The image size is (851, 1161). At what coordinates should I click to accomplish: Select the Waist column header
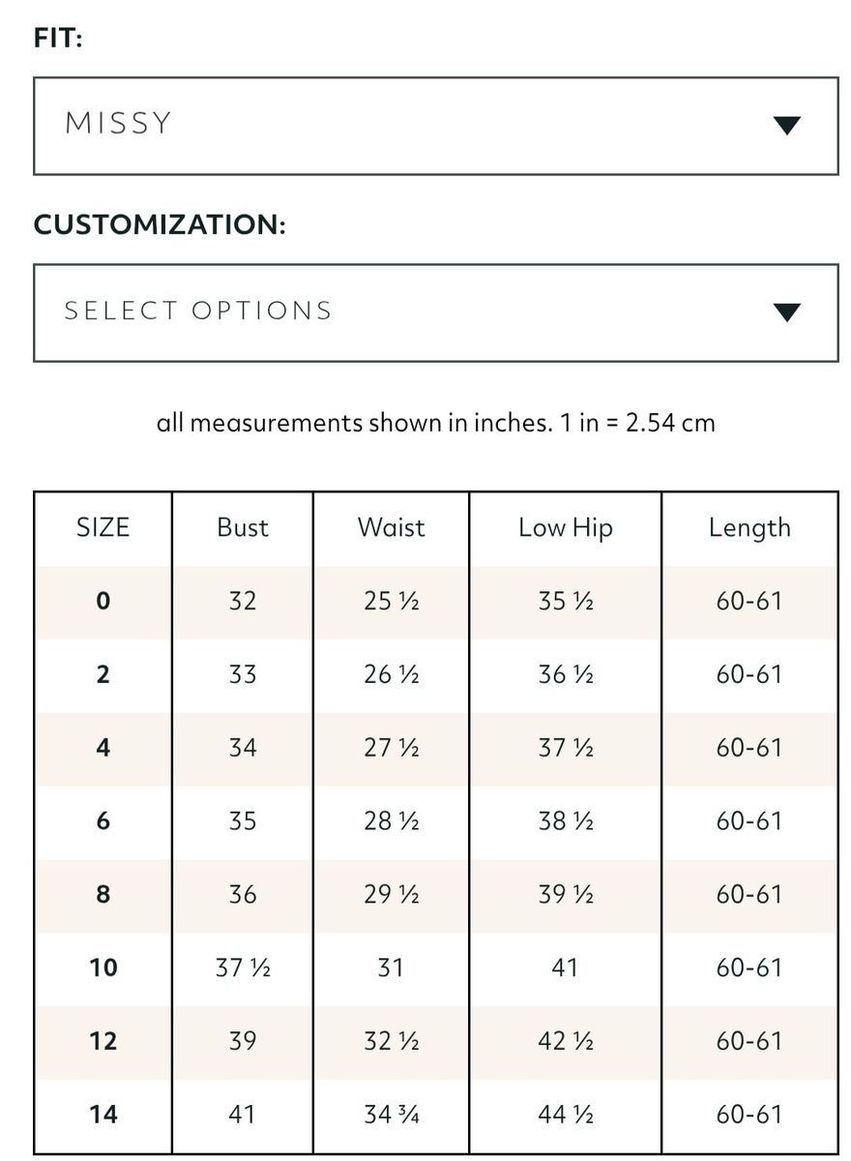point(391,527)
